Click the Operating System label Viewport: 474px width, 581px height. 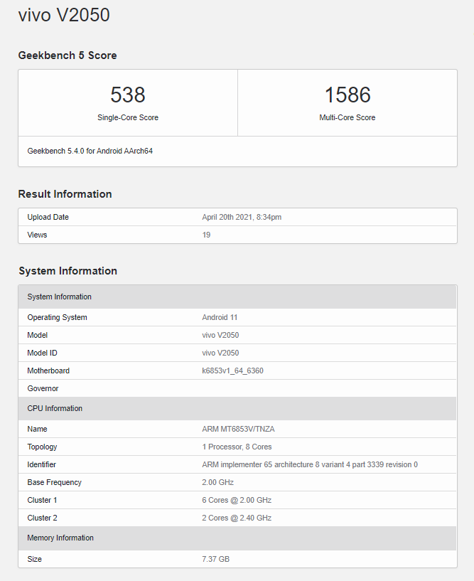pos(57,318)
